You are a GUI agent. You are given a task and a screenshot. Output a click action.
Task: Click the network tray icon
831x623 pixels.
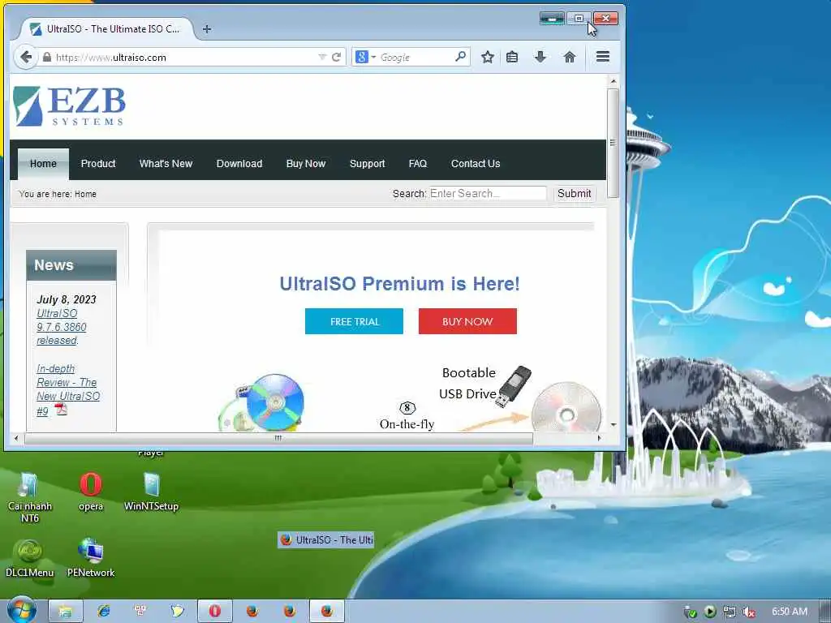coord(730,612)
